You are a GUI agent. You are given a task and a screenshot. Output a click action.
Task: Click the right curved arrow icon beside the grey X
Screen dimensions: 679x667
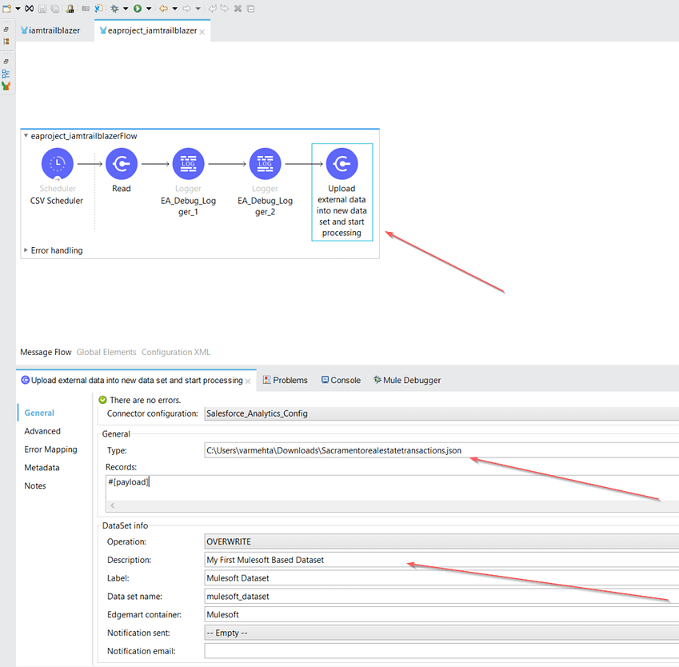224,9
